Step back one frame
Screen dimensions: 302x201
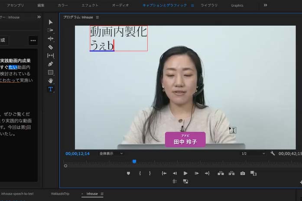click(x=175, y=173)
